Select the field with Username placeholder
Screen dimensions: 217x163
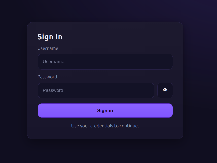(x=105, y=62)
